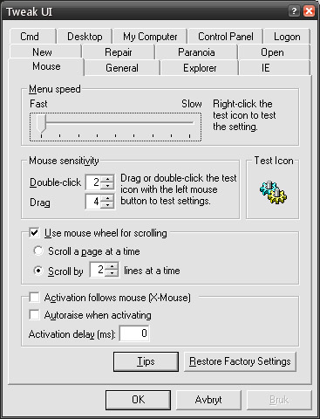
Task: Click the Menu speed slider thumb
Action: coord(41,123)
